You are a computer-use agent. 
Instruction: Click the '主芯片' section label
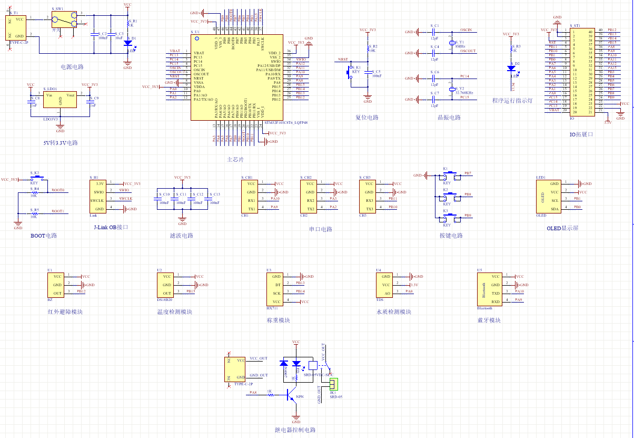pyautogui.click(x=235, y=159)
